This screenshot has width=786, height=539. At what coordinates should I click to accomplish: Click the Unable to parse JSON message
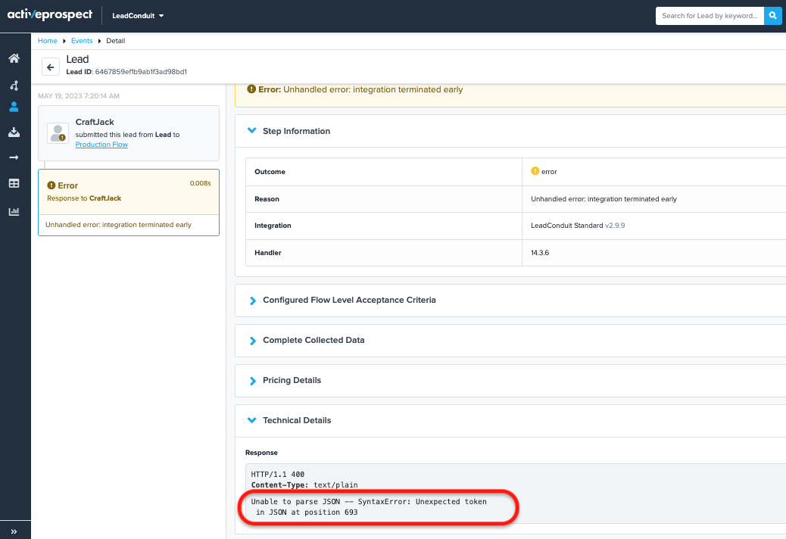pyautogui.click(x=369, y=506)
